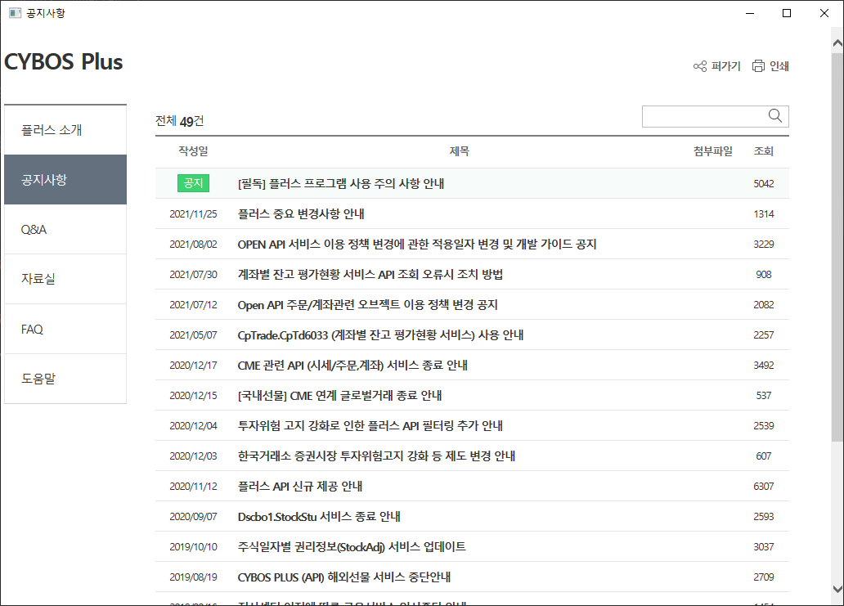Click the view count 5042
The width and height of the screenshot is (844, 606).
[763, 184]
